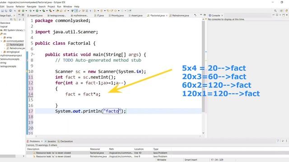Click the Save icon in the toolbar

[2, 11]
